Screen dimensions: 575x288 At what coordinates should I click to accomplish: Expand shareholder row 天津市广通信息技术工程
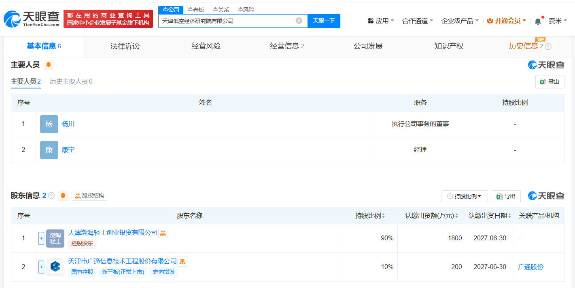41,267
